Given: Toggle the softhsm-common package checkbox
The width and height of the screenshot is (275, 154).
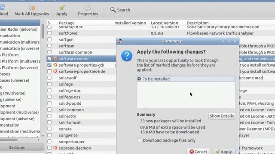Looking at the screenshot, I should point(49,52).
